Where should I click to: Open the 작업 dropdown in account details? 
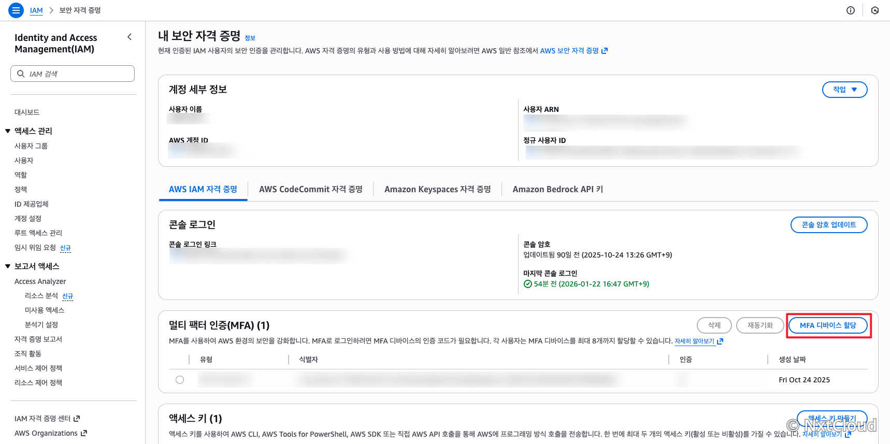click(x=845, y=90)
